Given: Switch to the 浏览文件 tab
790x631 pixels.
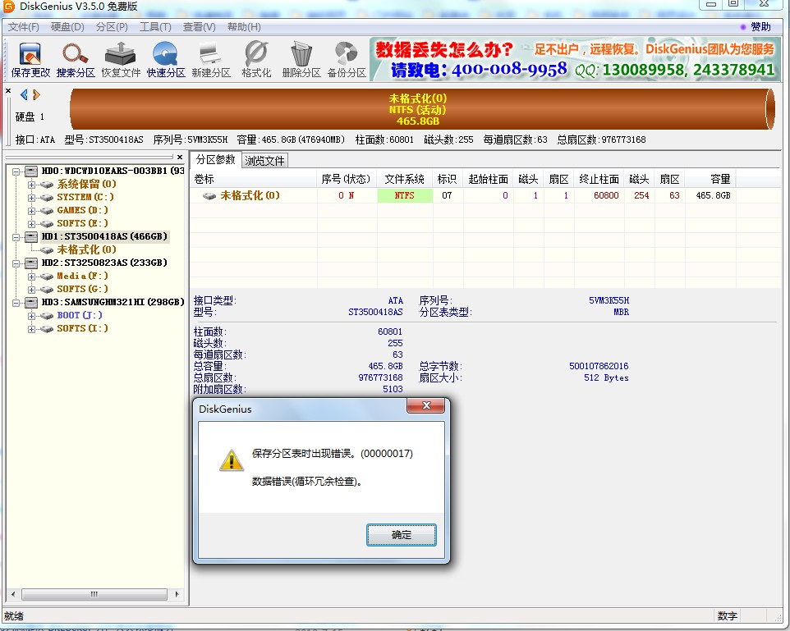Looking at the screenshot, I should coord(264,161).
